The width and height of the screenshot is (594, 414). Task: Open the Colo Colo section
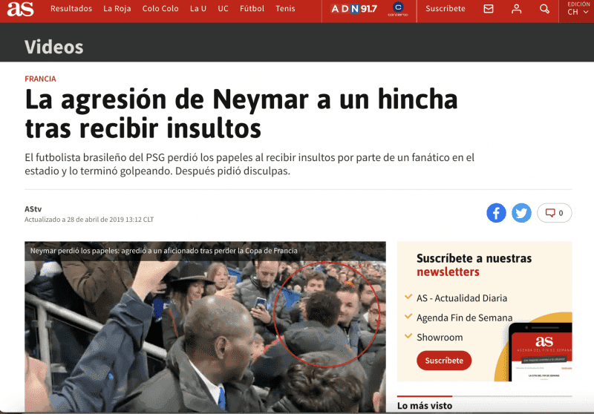tap(160, 9)
